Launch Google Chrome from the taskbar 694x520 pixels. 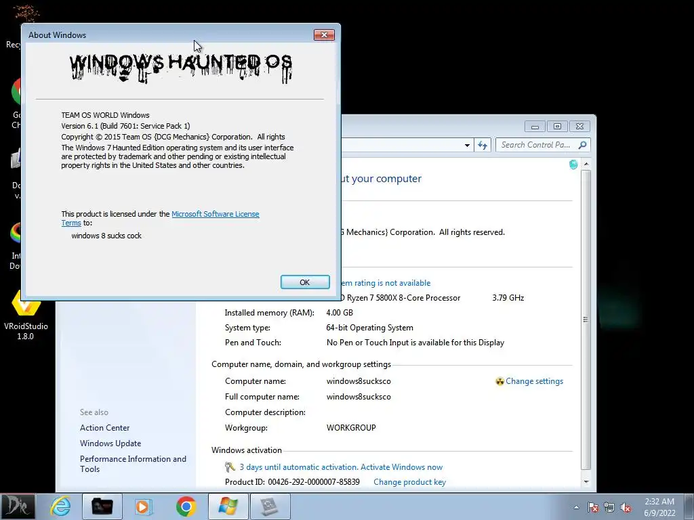(186, 506)
